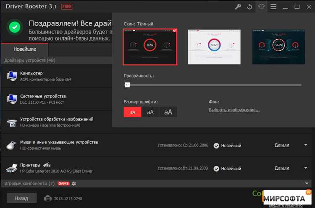Viewport: 315px width, 208px height.
Task: Click install date link Ср 21.06.2006
Action: click(x=183, y=145)
